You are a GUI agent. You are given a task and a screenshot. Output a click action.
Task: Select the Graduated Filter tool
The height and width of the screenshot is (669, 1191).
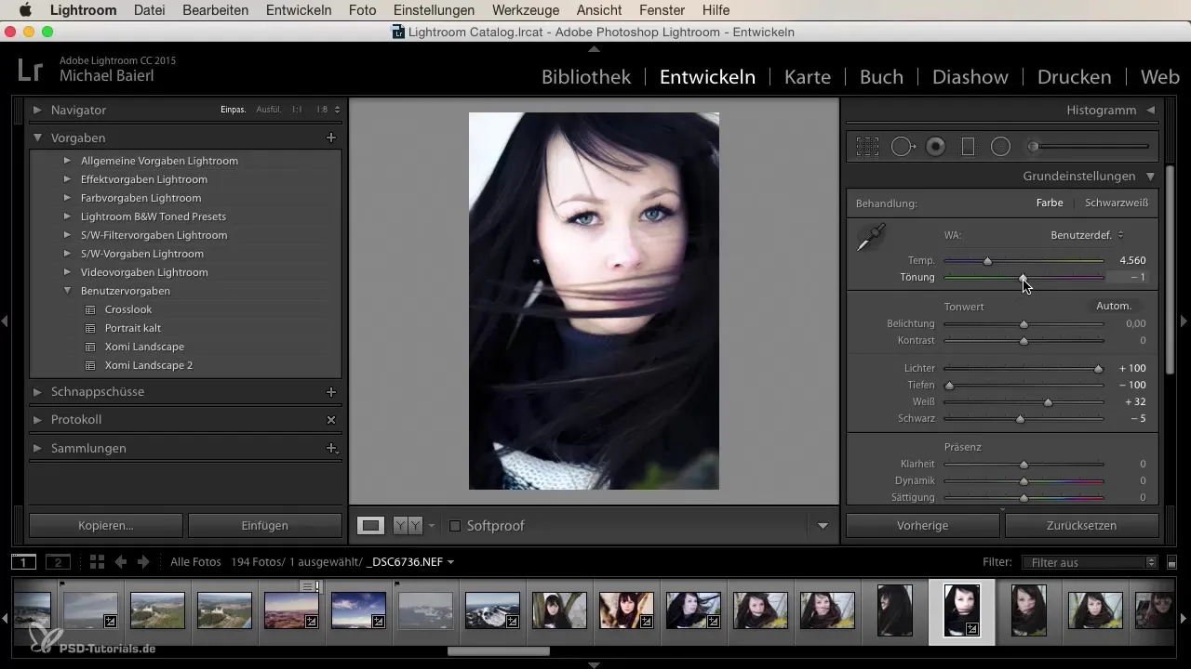(968, 147)
